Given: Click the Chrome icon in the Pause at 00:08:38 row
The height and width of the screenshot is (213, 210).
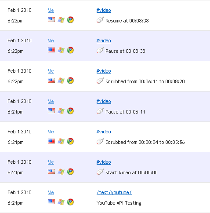Looking at the screenshot, I should click(x=70, y=50).
